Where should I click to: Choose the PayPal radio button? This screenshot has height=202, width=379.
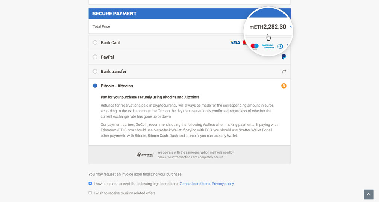[x=95, y=57]
